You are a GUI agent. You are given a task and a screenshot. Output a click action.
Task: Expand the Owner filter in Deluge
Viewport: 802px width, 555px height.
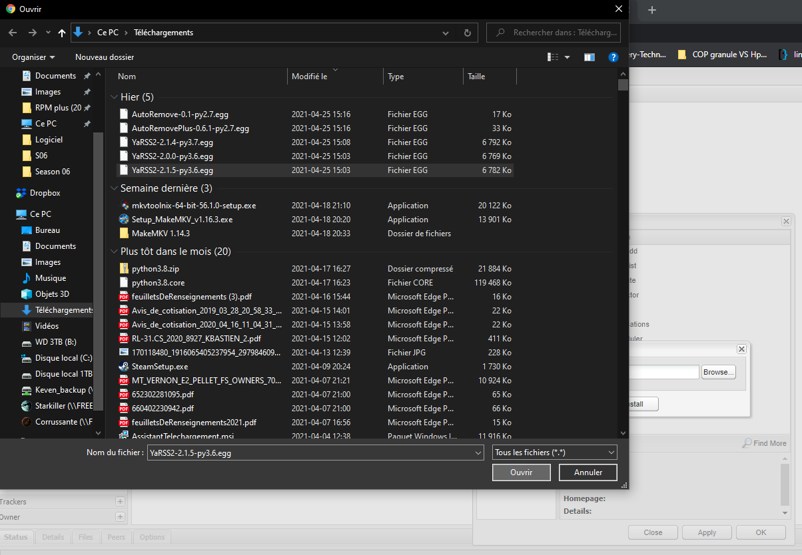coord(120,517)
